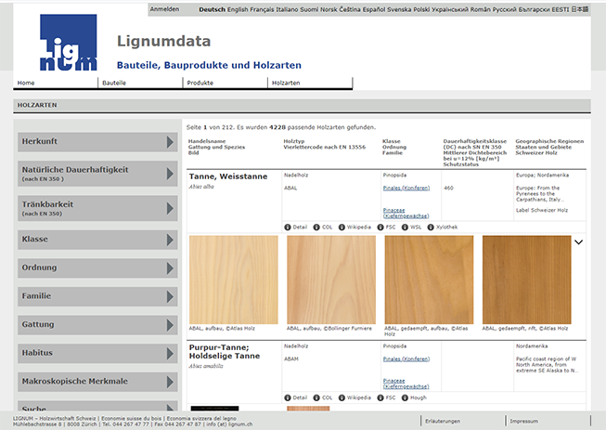The width and height of the screenshot is (606, 430).
Task: Switch language to Suomi
Action: (309, 9)
